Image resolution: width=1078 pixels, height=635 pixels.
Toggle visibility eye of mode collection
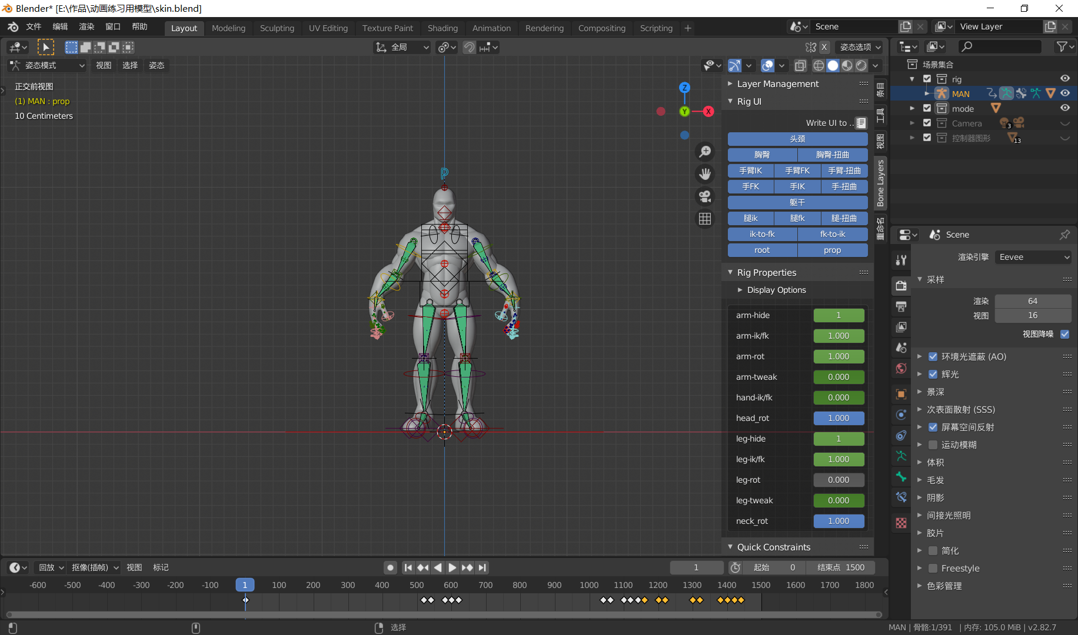[x=1065, y=108]
